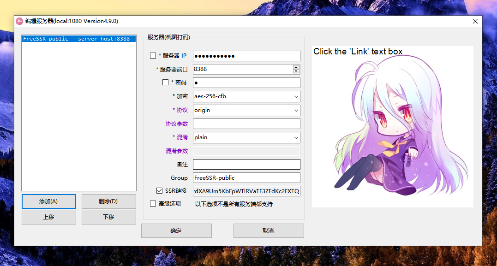Click the 服务器 IP masked field
The width and height of the screenshot is (497, 266).
[246, 56]
